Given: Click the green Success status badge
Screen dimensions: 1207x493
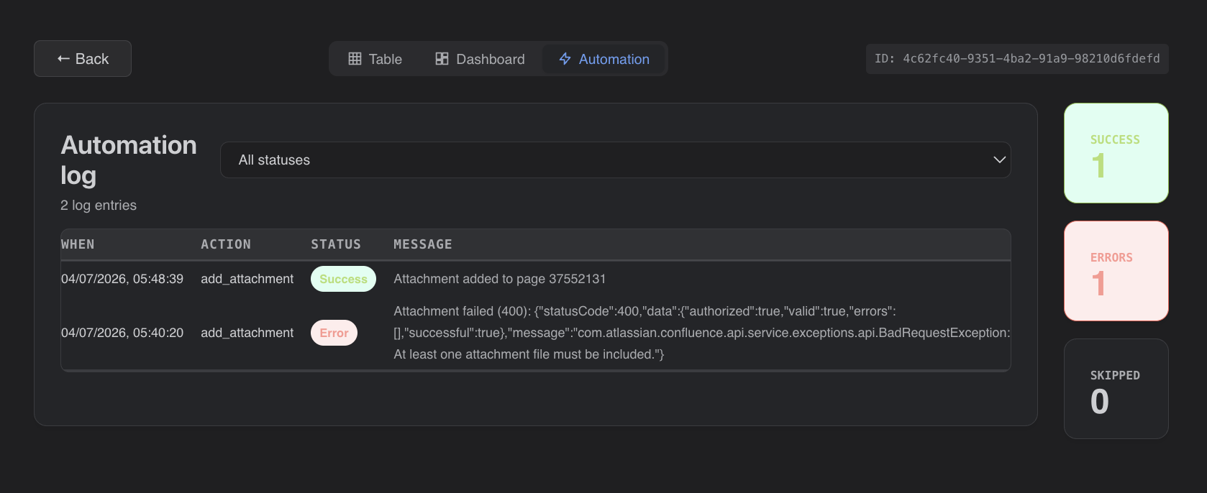Looking at the screenshot, I should tap(343, 279).
